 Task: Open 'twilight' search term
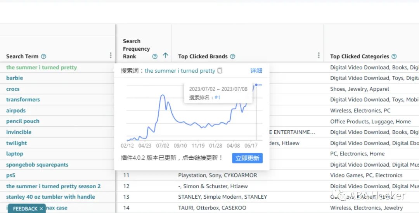pos(17,143)
